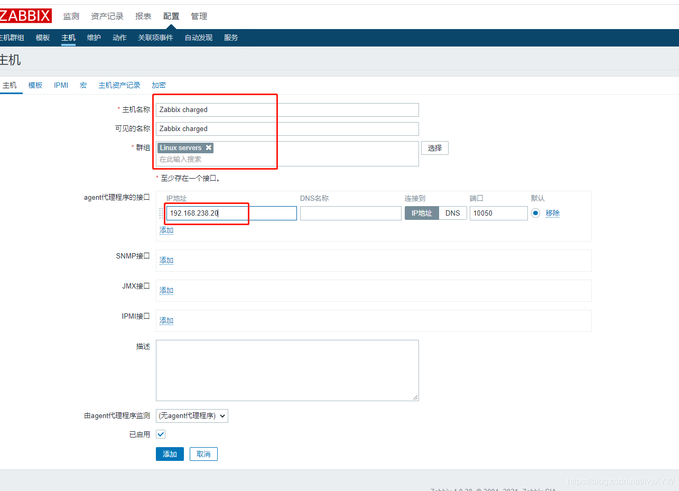Open the 由agent代理程序监测 dropdown
Viewport: 679px width, 491px height.
pyautogui.click(x=192, y=416)
